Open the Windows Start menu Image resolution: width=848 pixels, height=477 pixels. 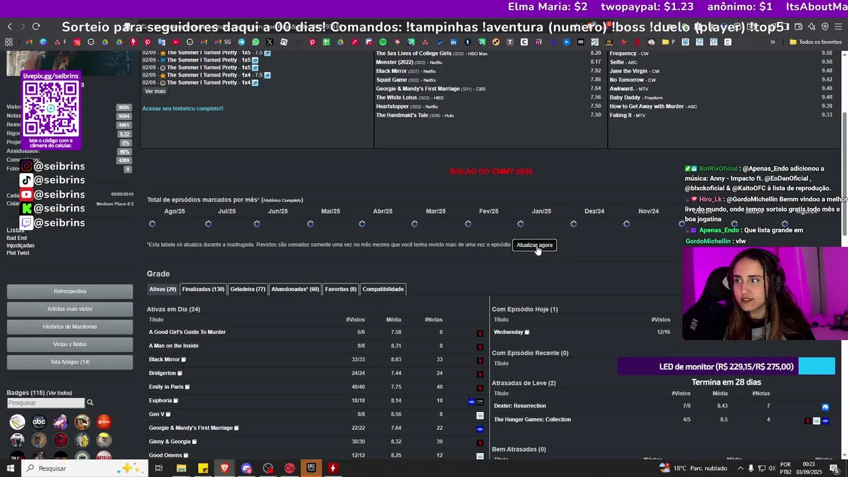tap(10, 468)
